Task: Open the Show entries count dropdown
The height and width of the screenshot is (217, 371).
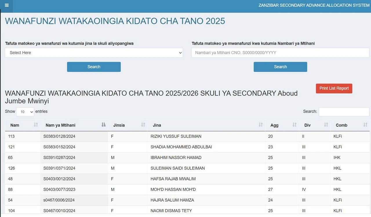Action: (25, 112)
